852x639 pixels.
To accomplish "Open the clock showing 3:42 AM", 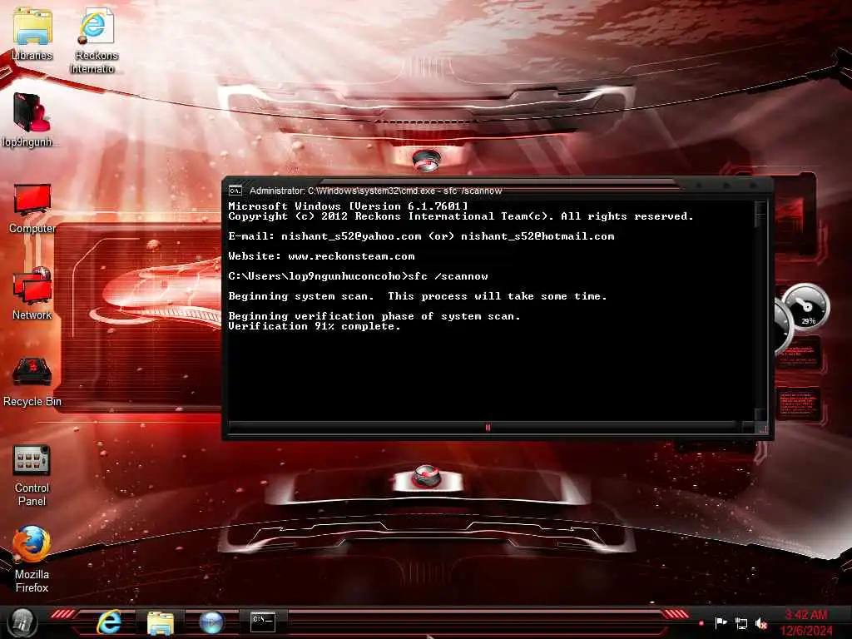I will tap(805, 615).
